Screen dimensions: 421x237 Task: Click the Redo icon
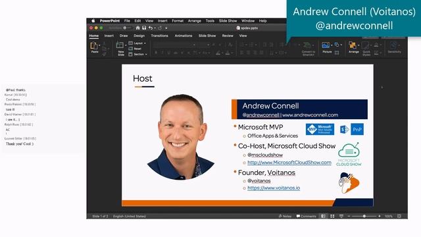pyautogui.click(x=160, y=28)
